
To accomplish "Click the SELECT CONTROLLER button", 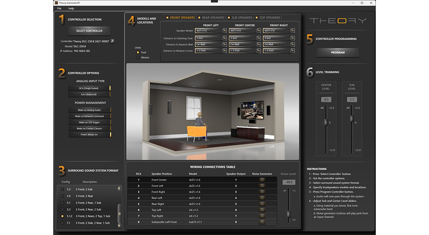I will pyautogui.click(x=89, y=31).
